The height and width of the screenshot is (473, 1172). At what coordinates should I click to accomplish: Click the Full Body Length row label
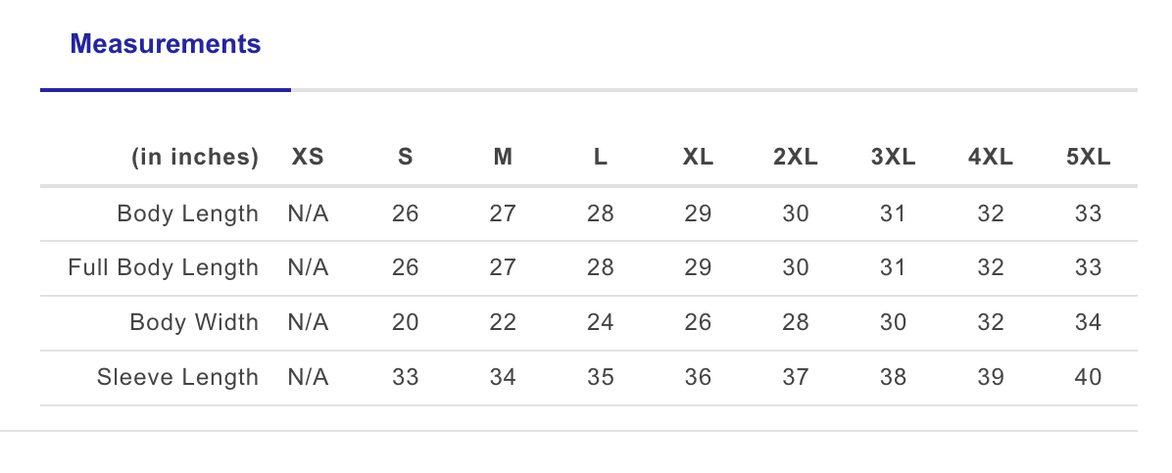tap(164, 268)
